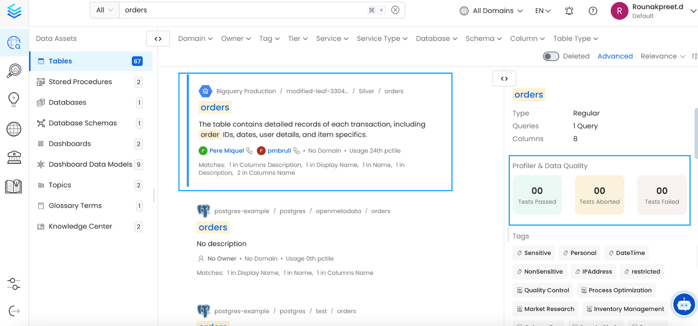Open the Table Type filter dropdown
This screenshot has width=698, height=326.
575,39
